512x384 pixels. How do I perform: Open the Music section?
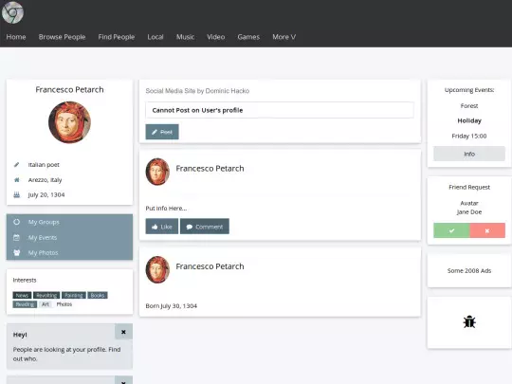point(185,37)
